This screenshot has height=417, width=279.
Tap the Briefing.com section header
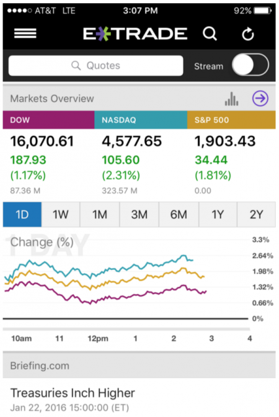(x=139, y=365)
